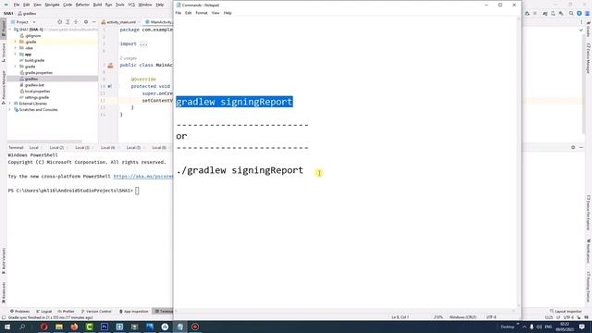Show hidden tray icons chevron
The width and height of the screenshot is (592, 333).
point(524,327)
